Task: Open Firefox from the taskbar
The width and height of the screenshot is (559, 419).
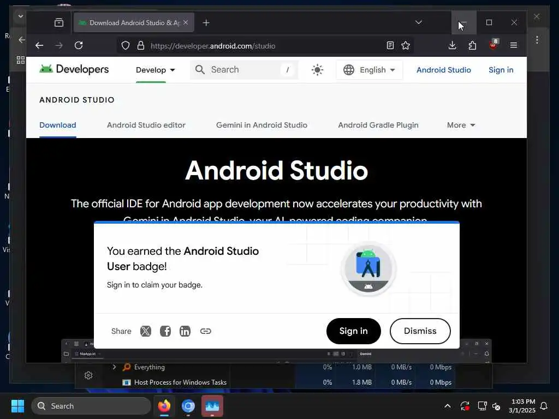Action: point(164,406)
